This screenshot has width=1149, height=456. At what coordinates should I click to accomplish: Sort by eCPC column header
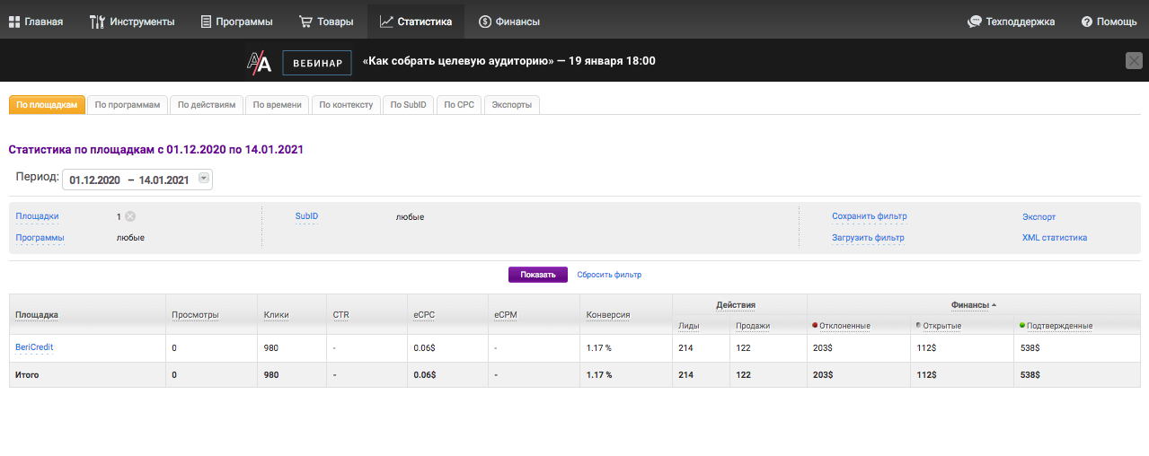coord(424,315)
